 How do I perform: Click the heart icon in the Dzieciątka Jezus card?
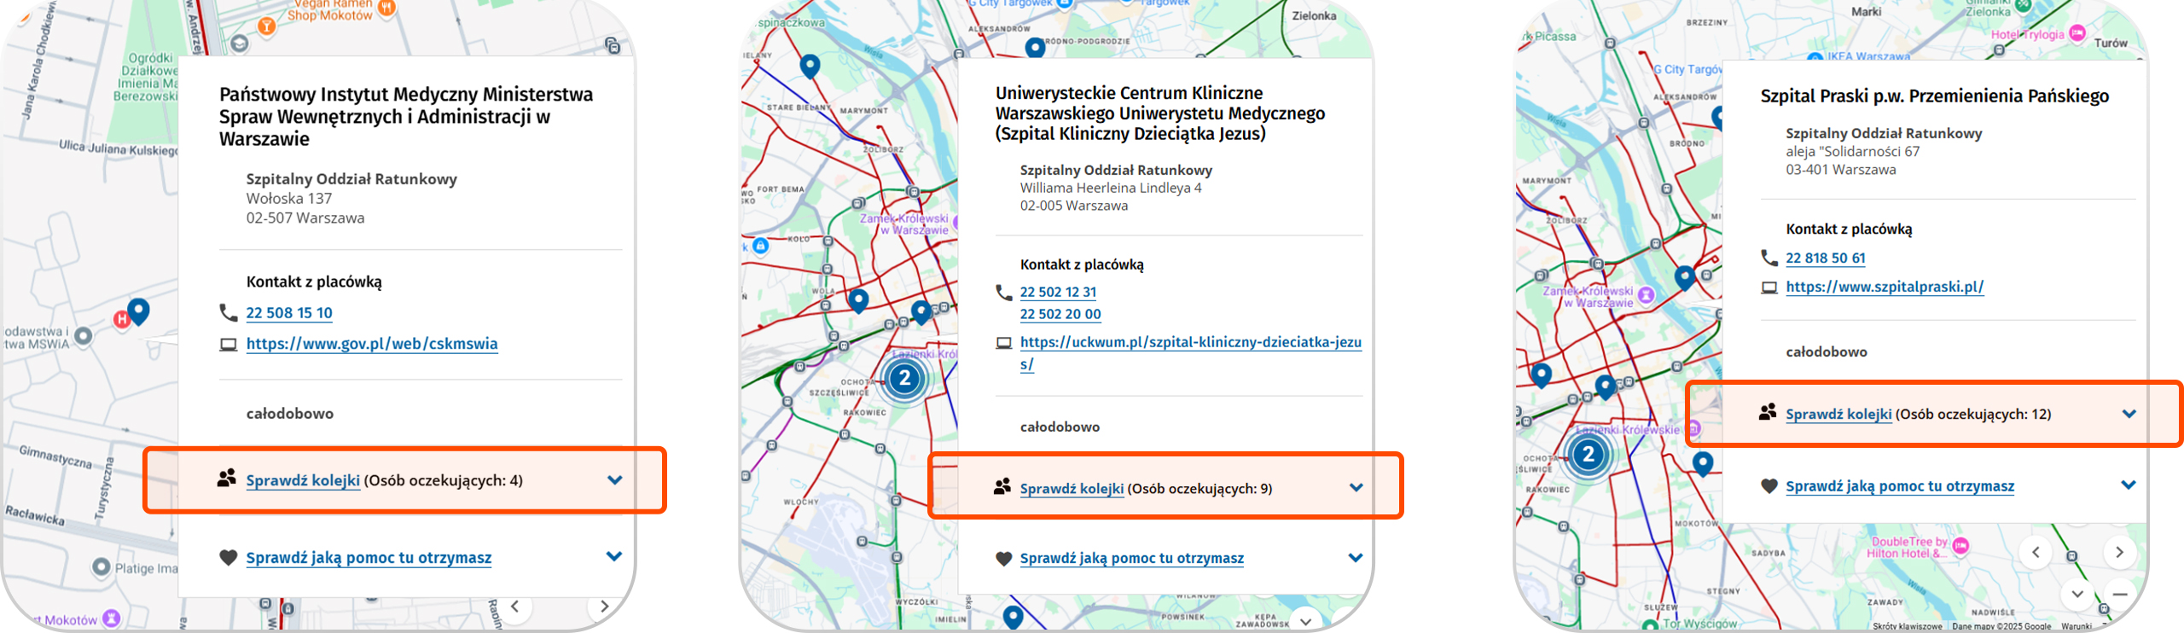[x=1004, y=559]
